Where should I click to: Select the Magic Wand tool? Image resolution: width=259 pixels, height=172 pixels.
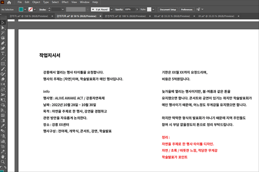point(3,33)
